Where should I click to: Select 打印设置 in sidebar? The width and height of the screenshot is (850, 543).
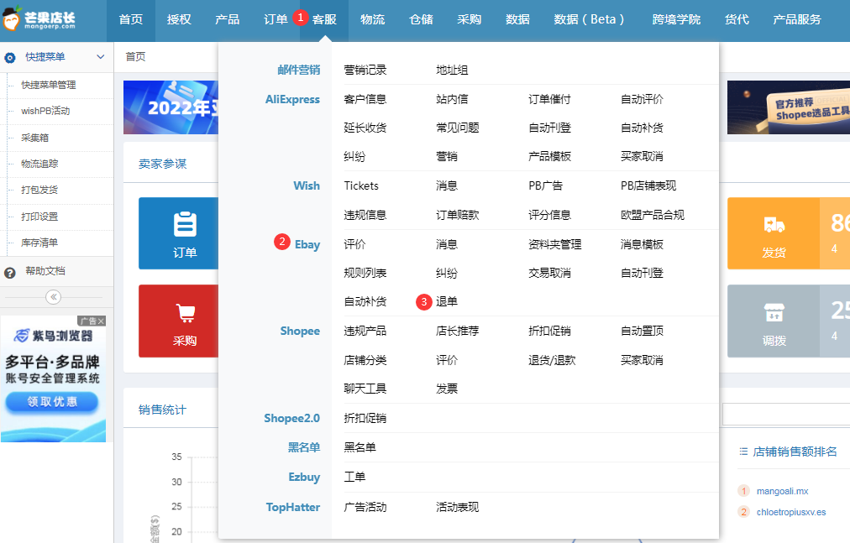[x=39, y=217]
